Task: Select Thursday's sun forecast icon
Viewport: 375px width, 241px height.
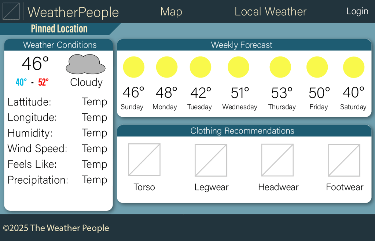Action: coord(280,67)
